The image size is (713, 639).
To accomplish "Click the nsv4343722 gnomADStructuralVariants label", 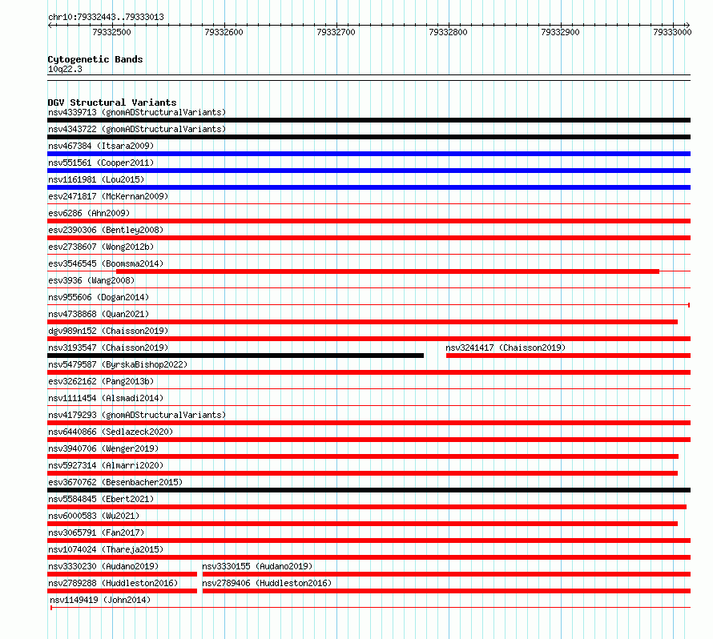I will [137, 129].
